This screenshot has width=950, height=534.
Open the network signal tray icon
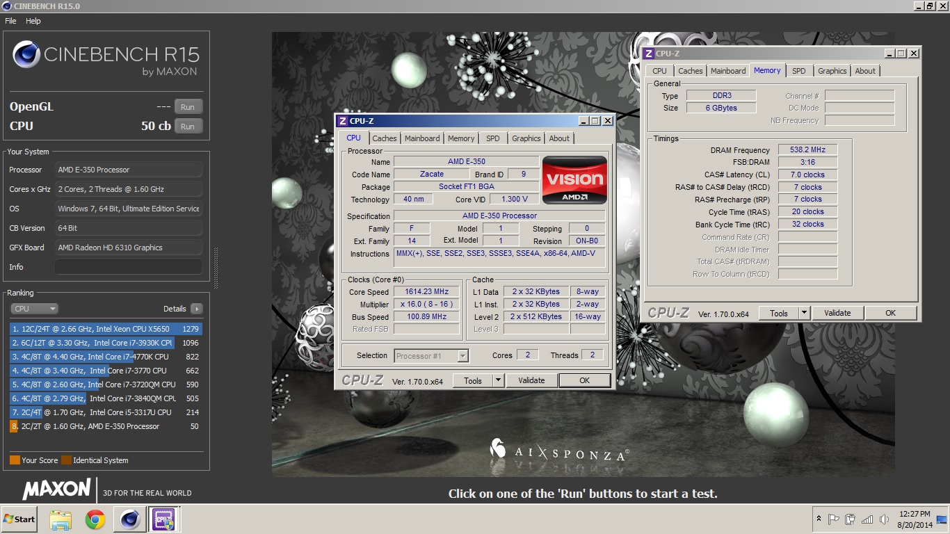click(x=867, y=519)
